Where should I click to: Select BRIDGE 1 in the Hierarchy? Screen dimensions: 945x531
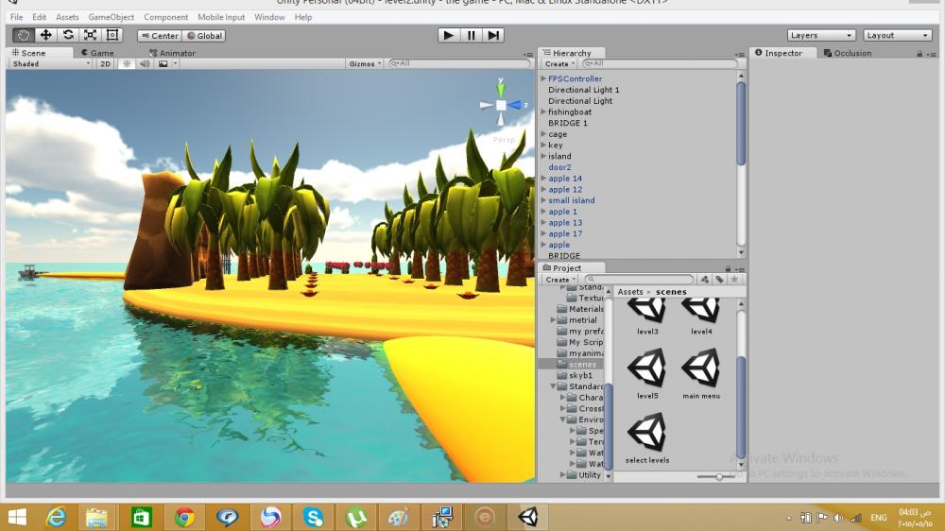coord(568,123)
